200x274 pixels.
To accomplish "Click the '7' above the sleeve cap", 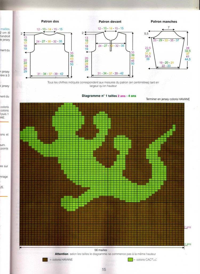I will tap(169, 28).
